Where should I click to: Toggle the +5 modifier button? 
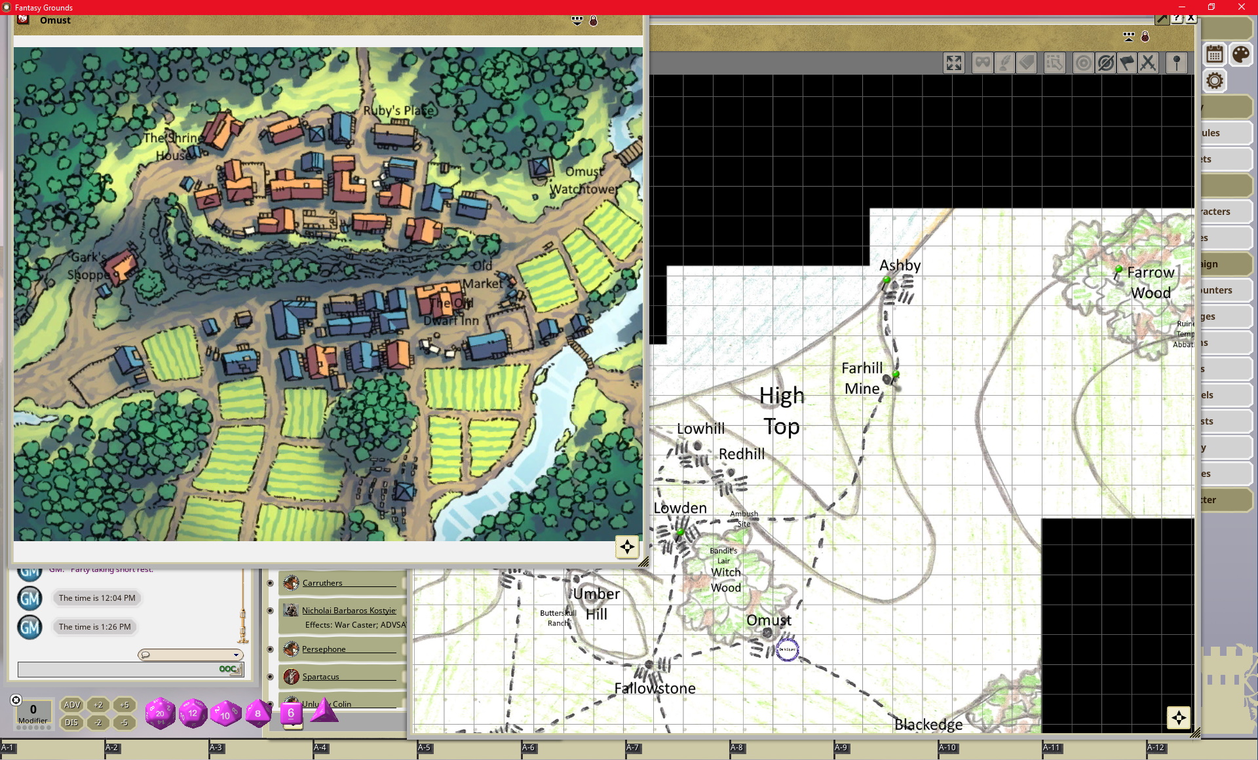pyautogui.click(x=124, y=705)
